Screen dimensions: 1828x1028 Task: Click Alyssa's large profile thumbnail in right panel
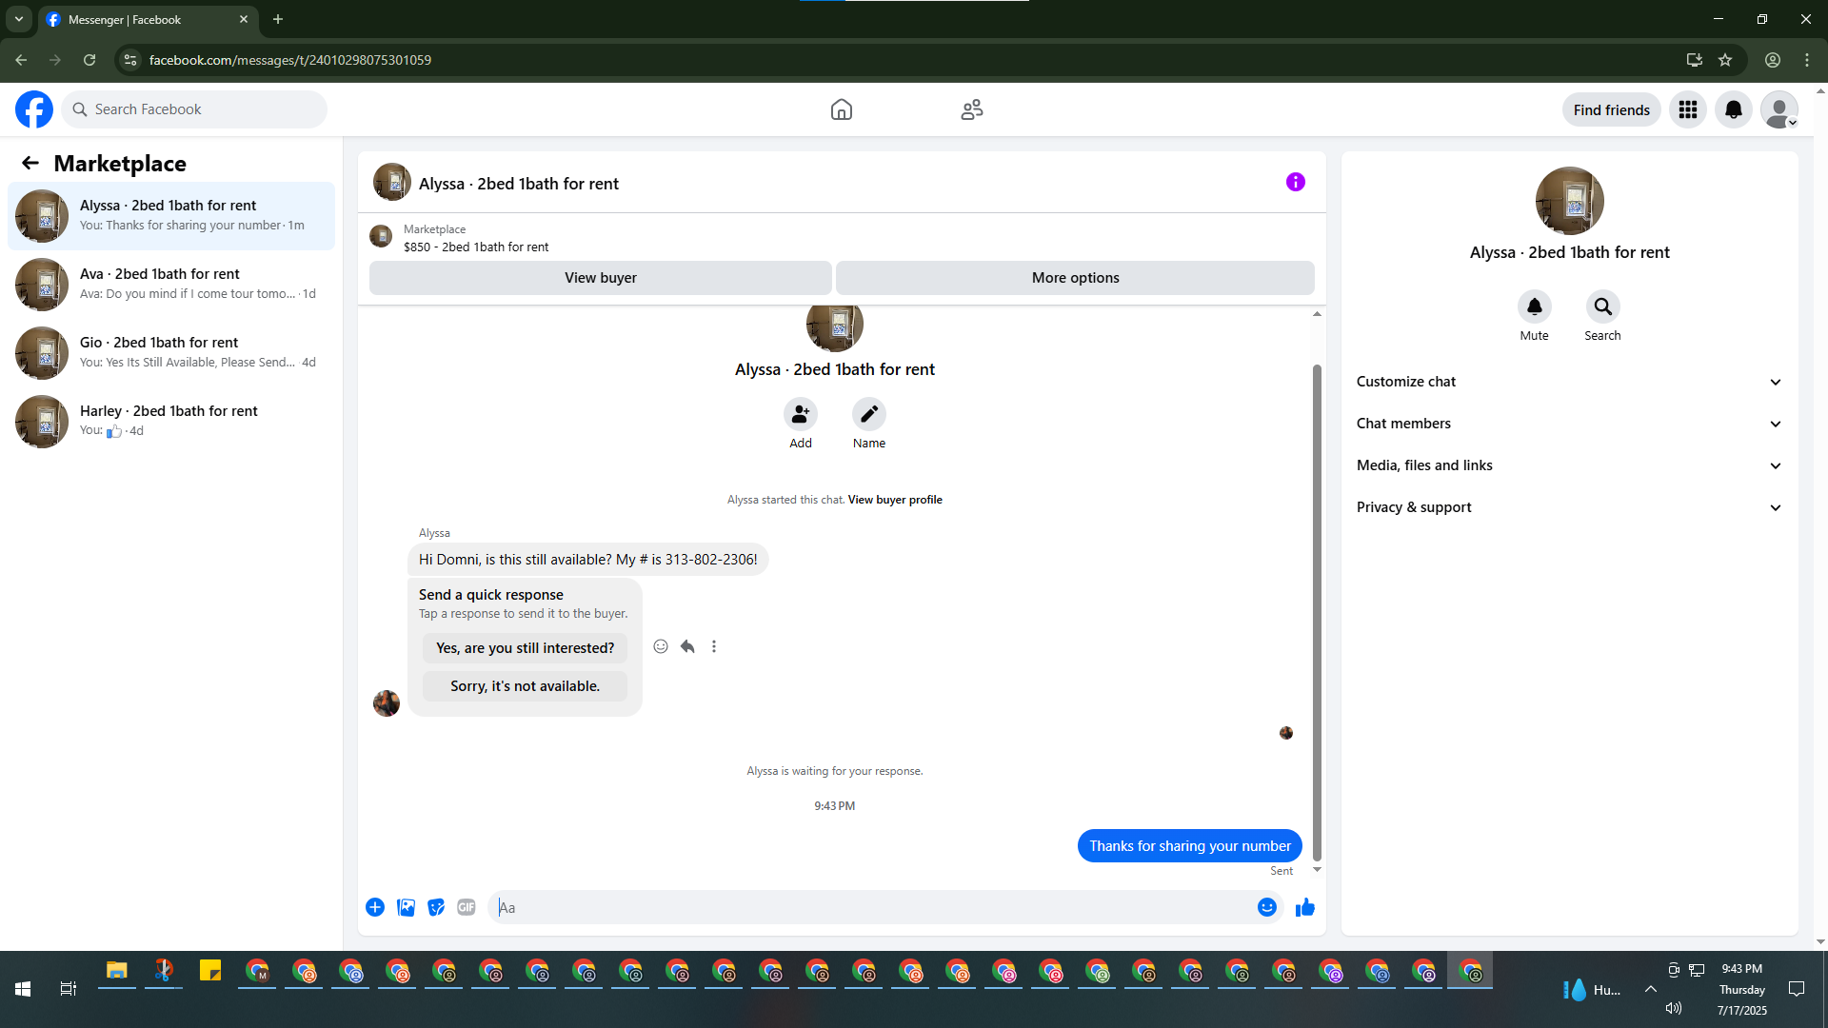pyautogui.click(x=1570, y=201)
